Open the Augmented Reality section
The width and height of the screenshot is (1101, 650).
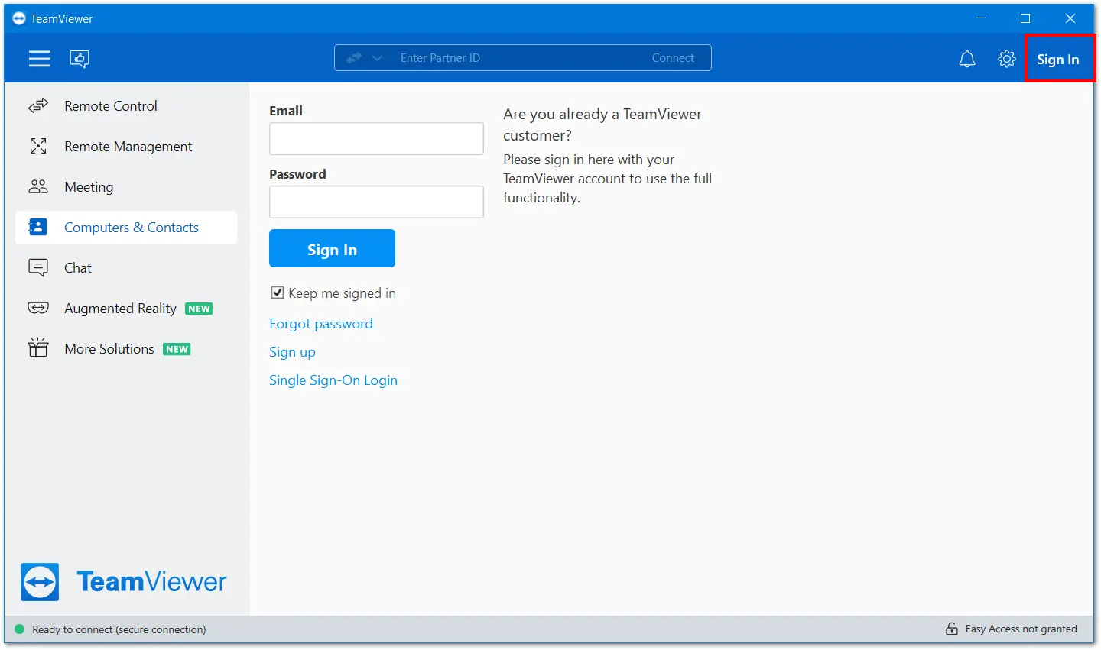click(126, 309)
